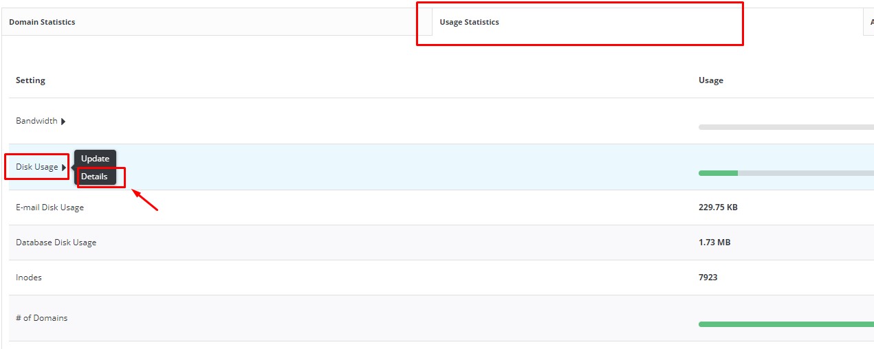This screenshot has height=349, width=874.
Task: Select the E-mail Disk Usage row label
Action: (50, 207)
